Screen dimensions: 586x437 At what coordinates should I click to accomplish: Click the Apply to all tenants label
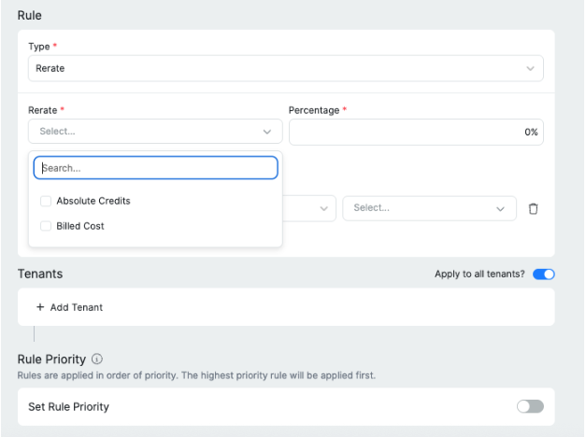(479, 275)
